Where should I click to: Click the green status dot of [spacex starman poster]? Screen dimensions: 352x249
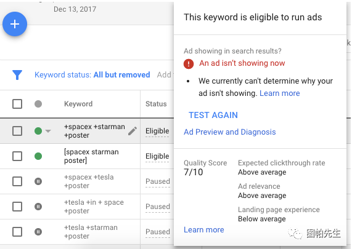tap(38, 156)
